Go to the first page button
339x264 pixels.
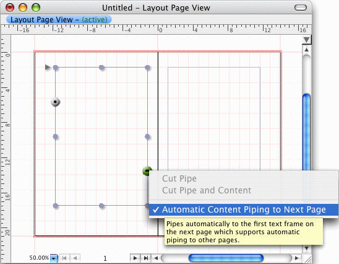coord(64,258)
